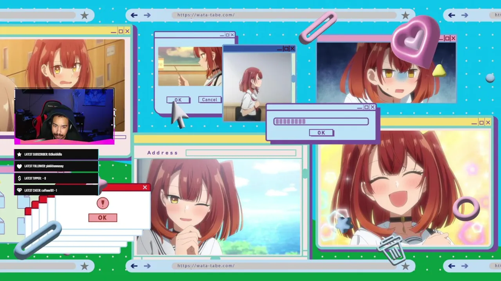Click the diamond icon beside Latest Cheer
Viewport: 501px width, 281px height.
(x=19, y=190)
